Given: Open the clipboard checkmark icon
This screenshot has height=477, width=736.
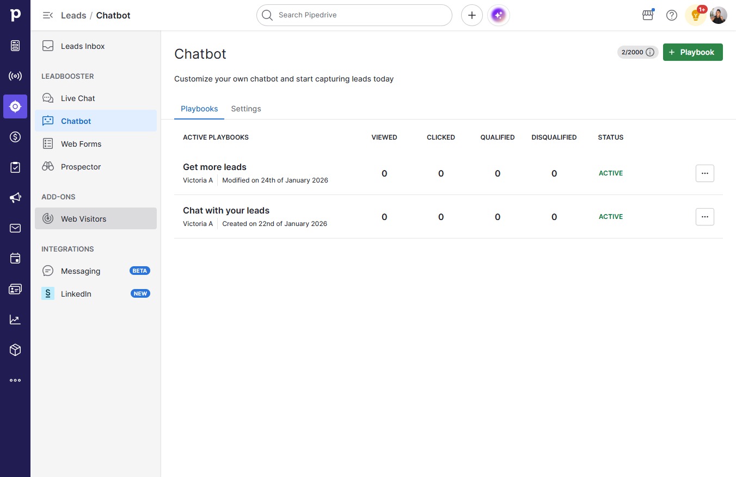Looking at the screenshot, I should (x=15, y=167).
